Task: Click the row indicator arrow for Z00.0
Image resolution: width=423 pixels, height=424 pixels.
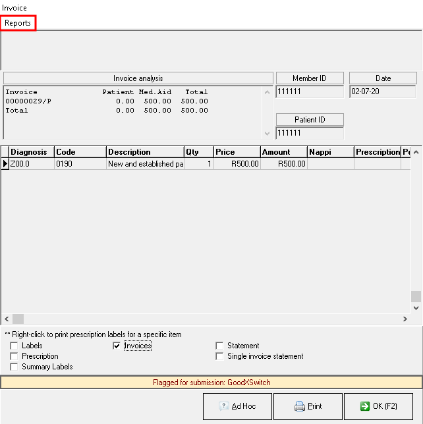Action: point(5,164)
